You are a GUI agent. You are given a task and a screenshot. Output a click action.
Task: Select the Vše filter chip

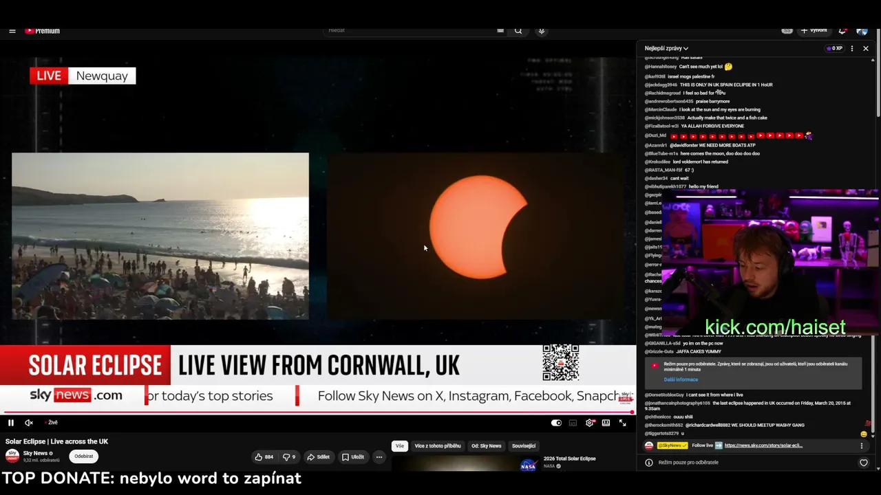click(x=400, y=446)
